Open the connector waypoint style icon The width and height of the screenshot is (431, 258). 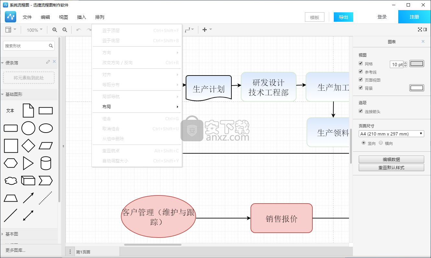tap(190, 30)
